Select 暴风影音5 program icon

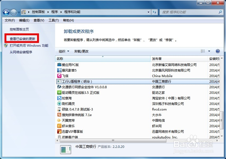pyautogui.click(x=59, y=70)
